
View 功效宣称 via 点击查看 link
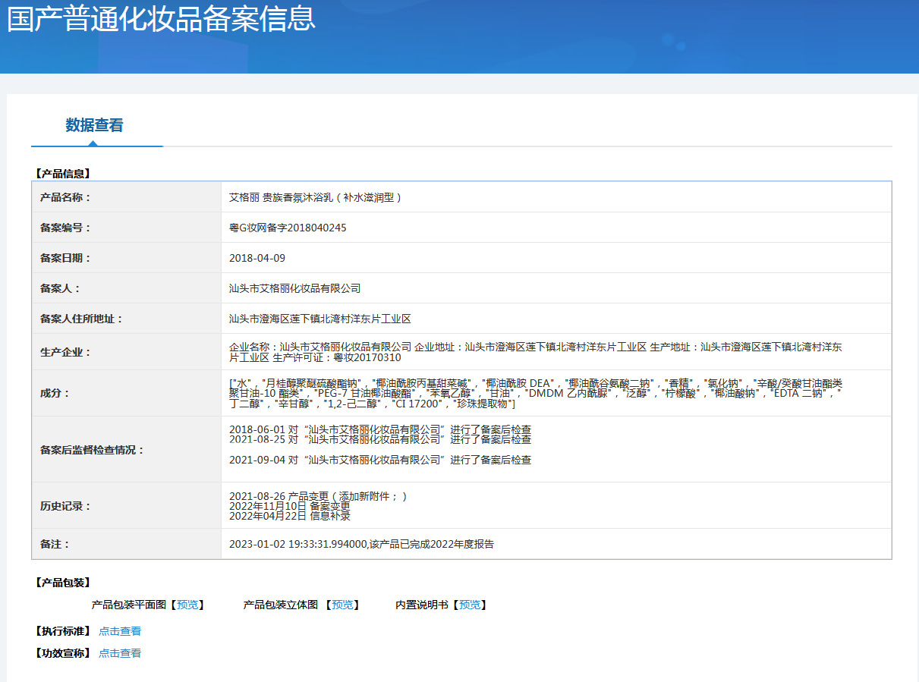[120, 653]
